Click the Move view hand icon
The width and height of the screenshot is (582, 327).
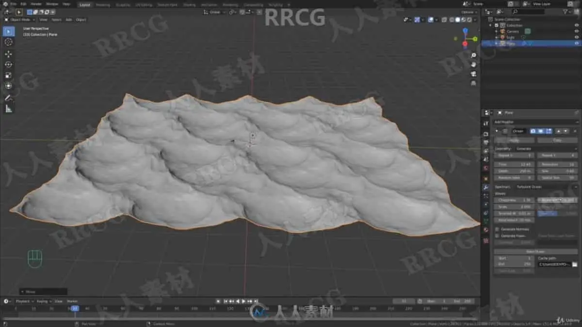click(x=473, y=64)
